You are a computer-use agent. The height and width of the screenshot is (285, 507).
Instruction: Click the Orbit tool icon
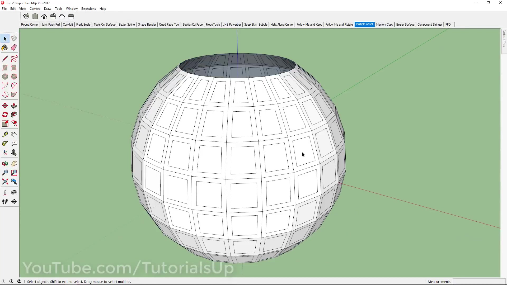5,164
